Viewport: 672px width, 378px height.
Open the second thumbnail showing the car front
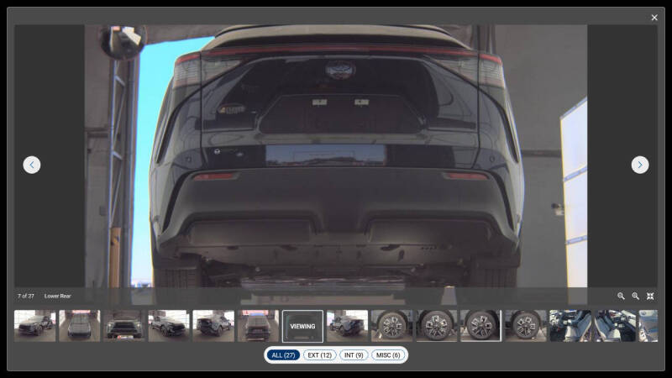tap(79, 326)
